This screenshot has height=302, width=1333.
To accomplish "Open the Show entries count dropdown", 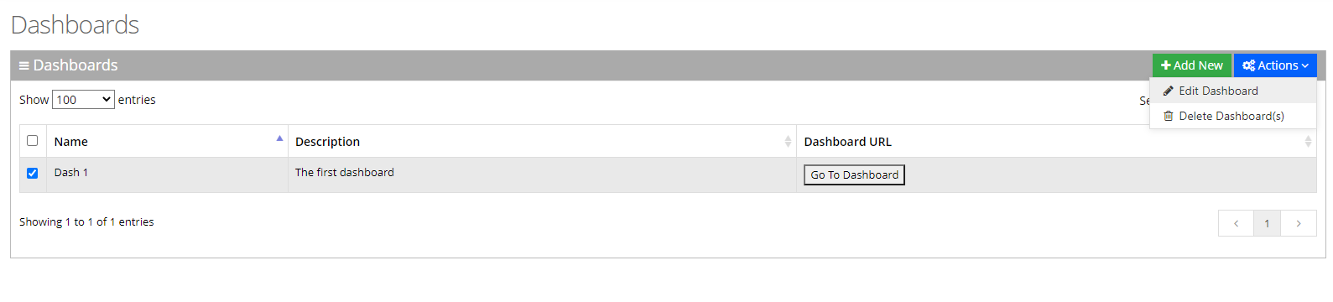I will [83, 100].
